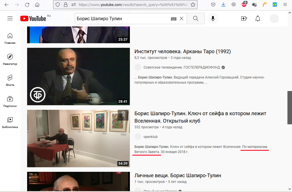Click the grey globe extension icon

(233, 5)
